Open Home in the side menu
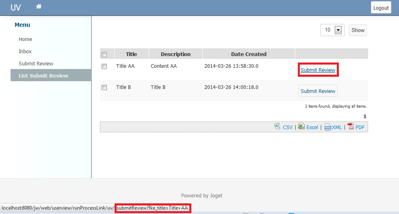This screenshot has height=214, width=399. point(25,39)
